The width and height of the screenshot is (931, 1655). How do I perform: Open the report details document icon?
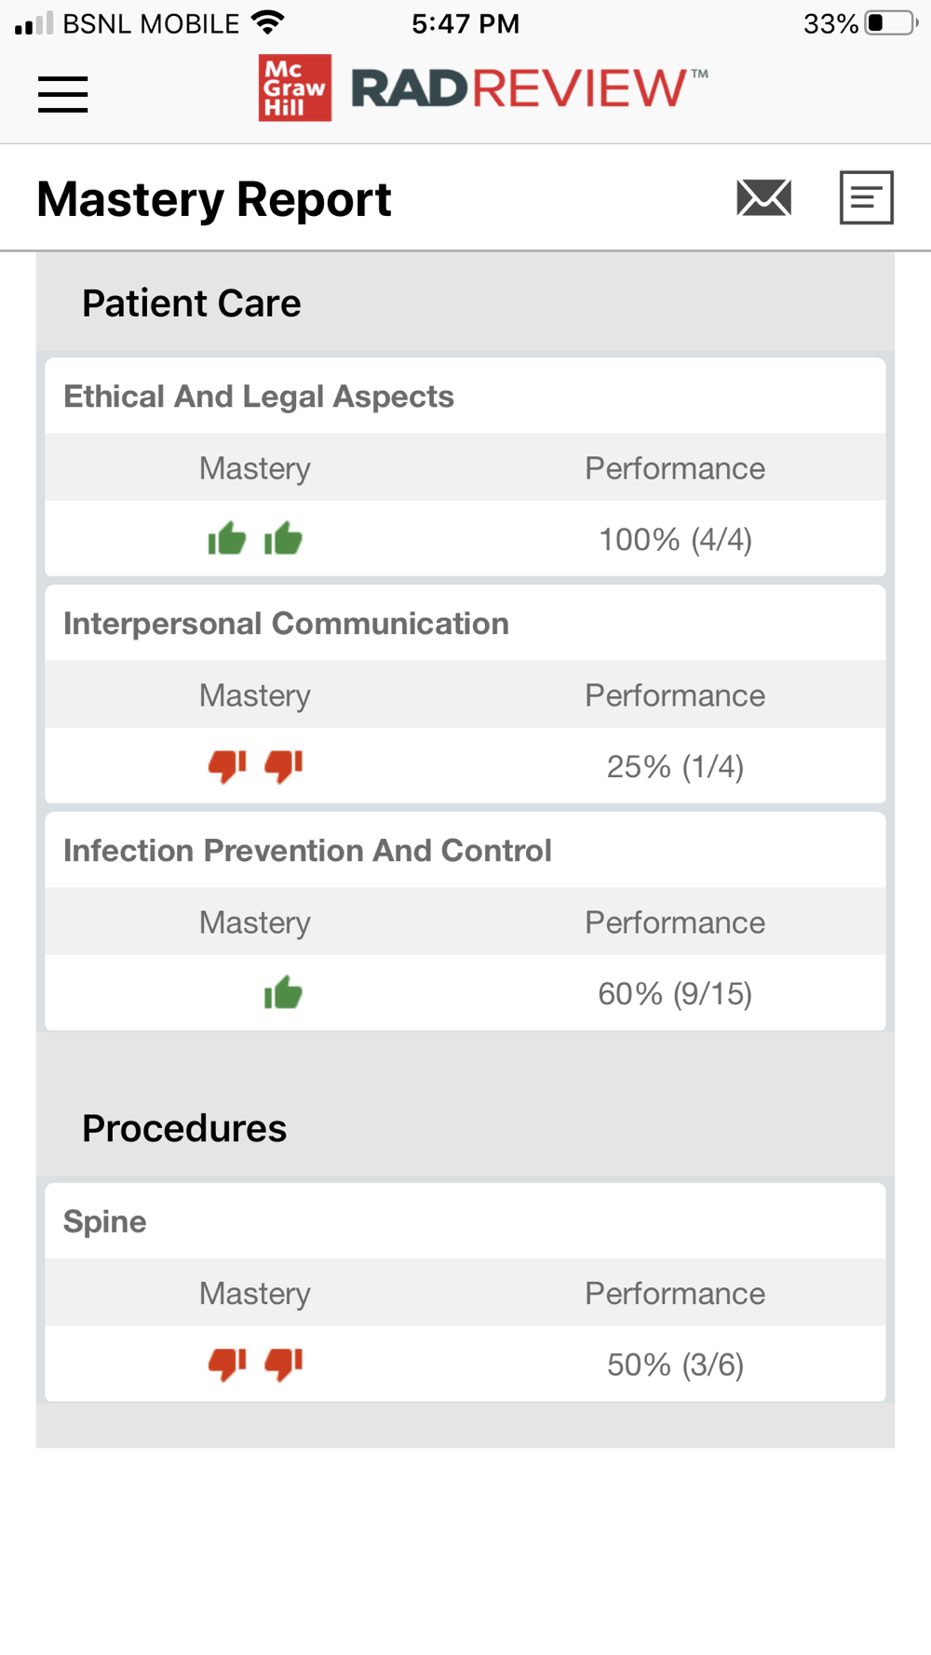click(867, 197)
